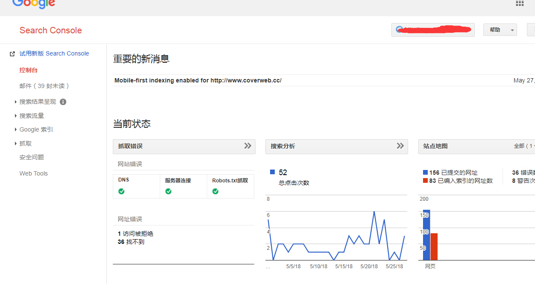Select the 服务器连接 site error cell
The height and width of the screenshot is (287, 535).
[x=183, y=186]
